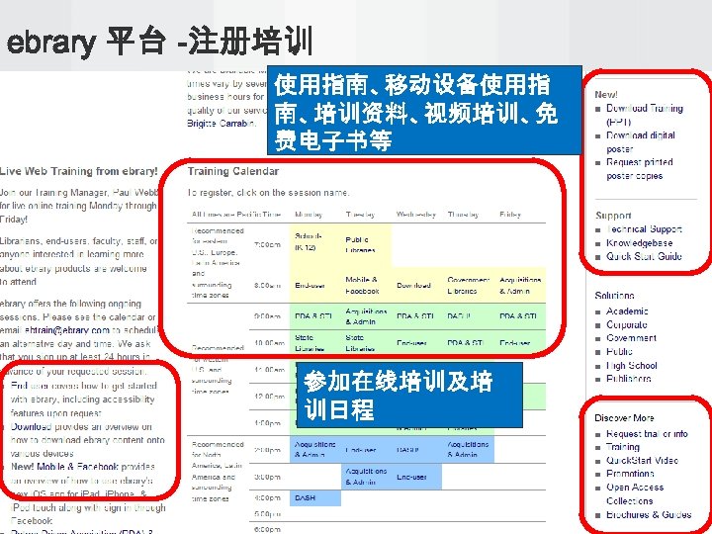The image size is (712, 534).
Task: Register for Wednesday 9:00am PDA & STL session
Action: click(415, 316)
